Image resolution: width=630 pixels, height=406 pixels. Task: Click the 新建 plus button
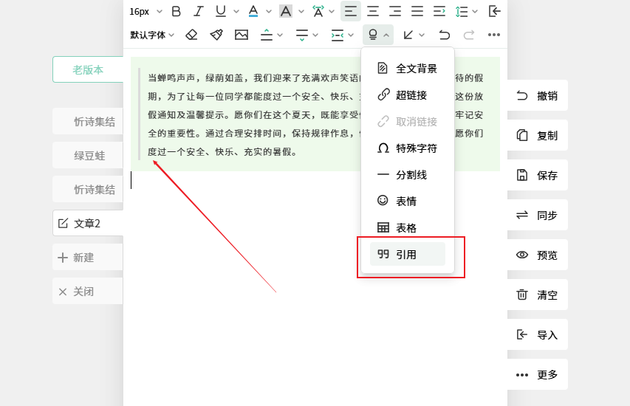coord(88,257)
